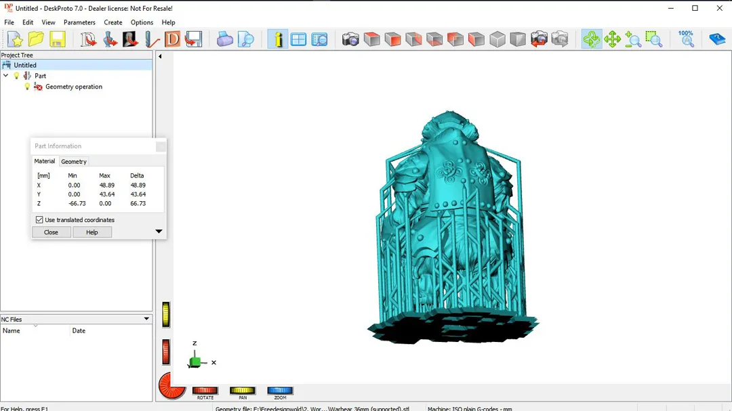Open a project with the folder icon
The width and height of the screenshot is (732, 411).
point(36,39)
